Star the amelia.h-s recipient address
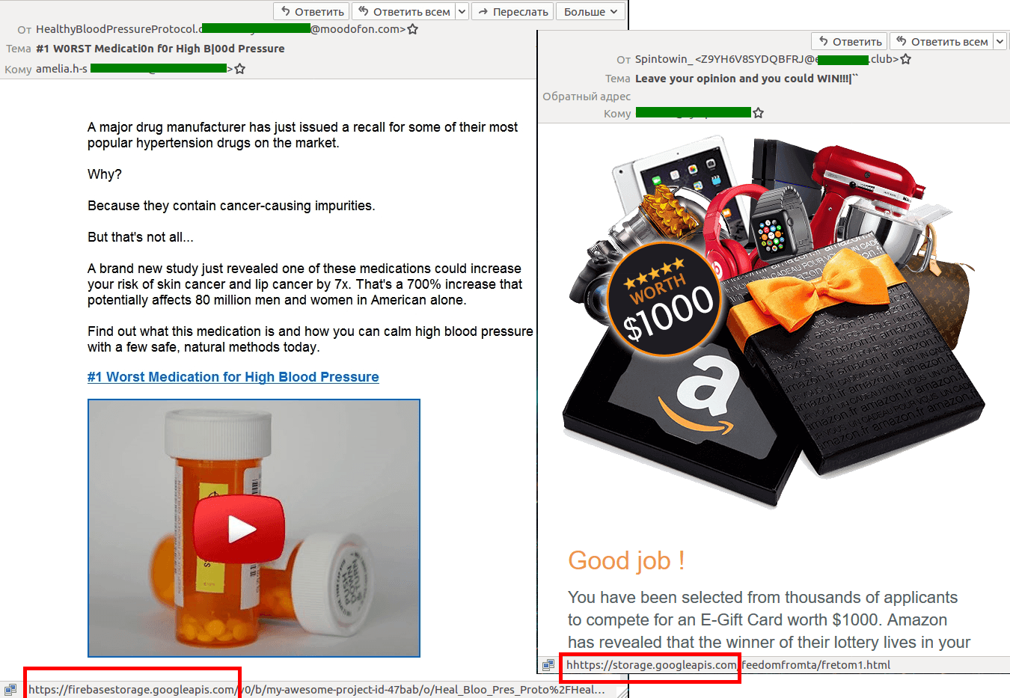Screen dimensions: 1010x698 click(240, 69)
